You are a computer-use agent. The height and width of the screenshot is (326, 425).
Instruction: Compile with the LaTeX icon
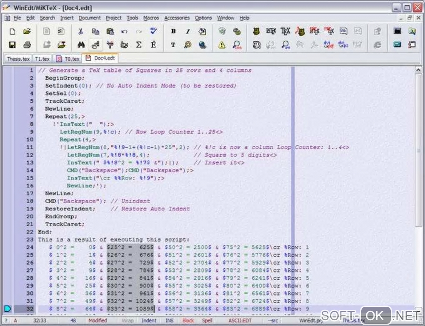271,31
